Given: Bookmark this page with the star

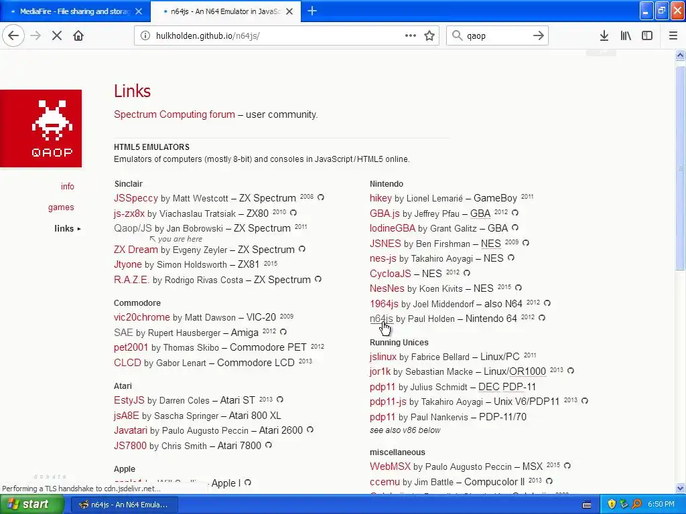Looking at the screenshot, I should tap(429, 36).
